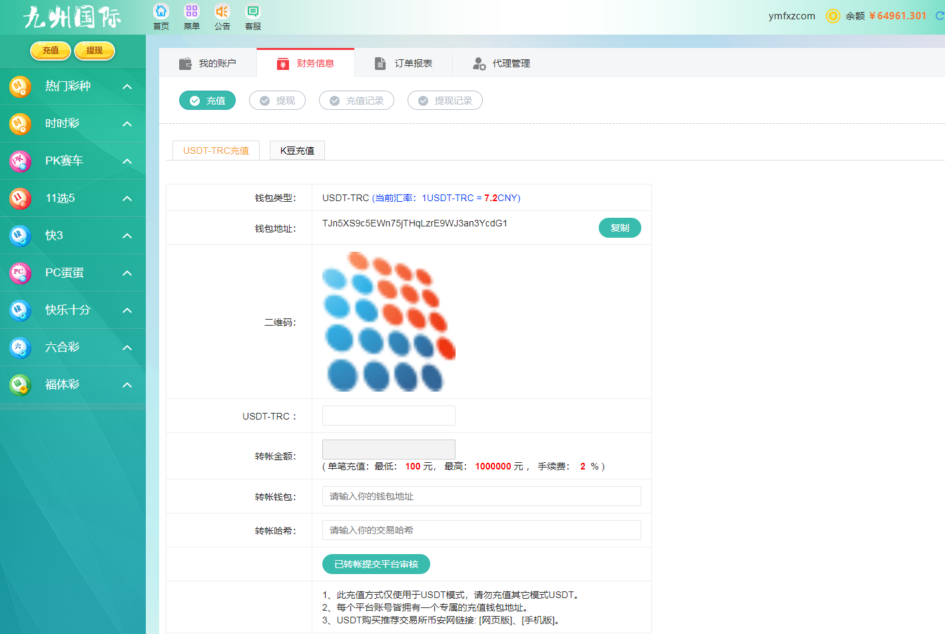The image size is (945, 634).
Task: Select the 提现记录 pill option
Action: click(x=445, y=101)
